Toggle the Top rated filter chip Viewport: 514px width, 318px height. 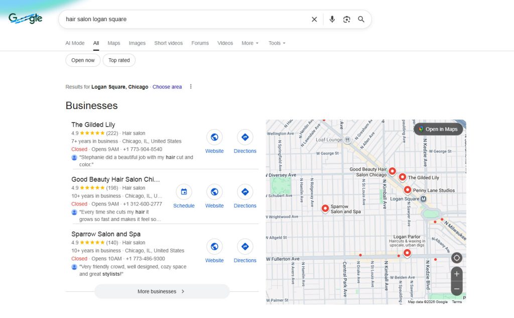click(x=119, y=60)
